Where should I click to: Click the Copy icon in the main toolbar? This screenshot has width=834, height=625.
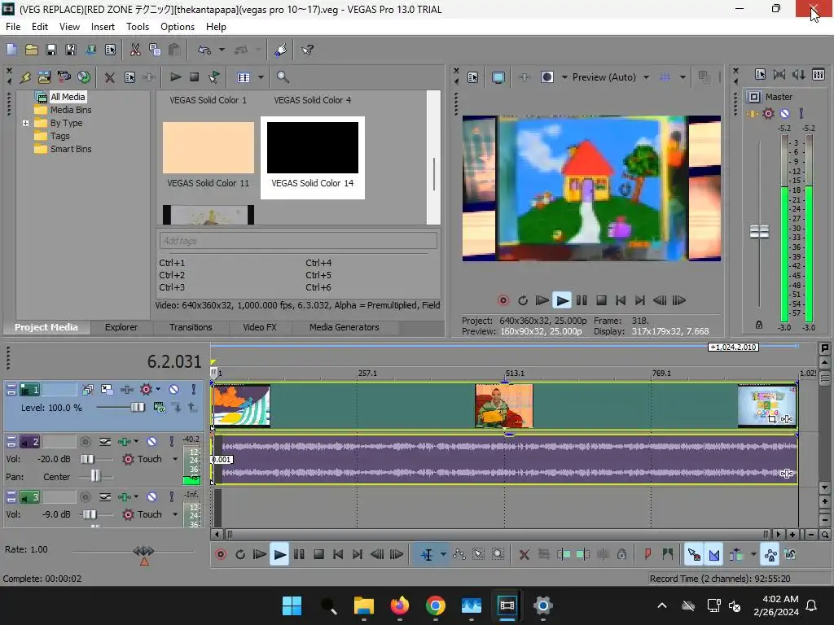tap(155, 50)
